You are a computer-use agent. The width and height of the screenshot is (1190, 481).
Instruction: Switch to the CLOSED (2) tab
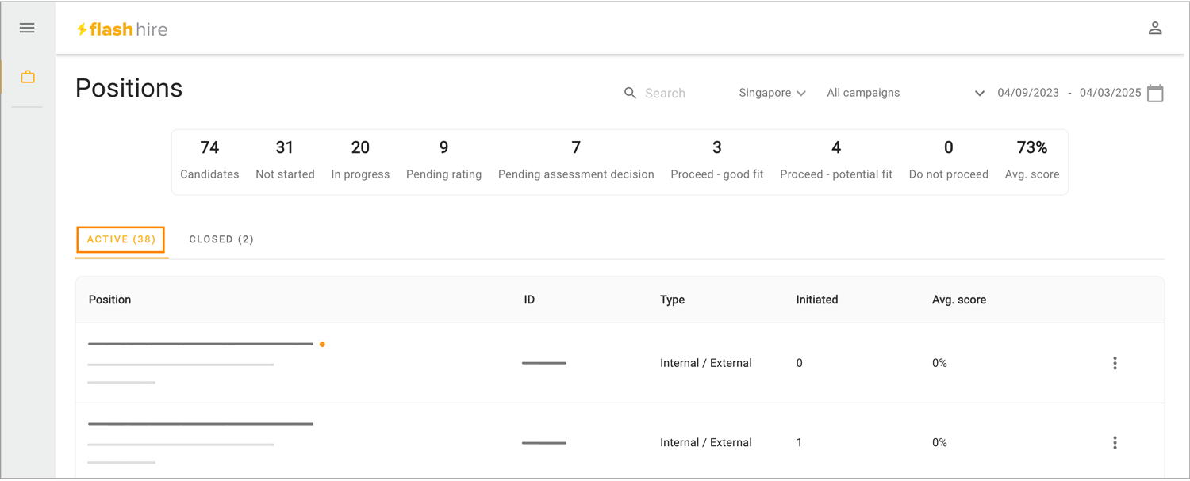tap(221, 239)
